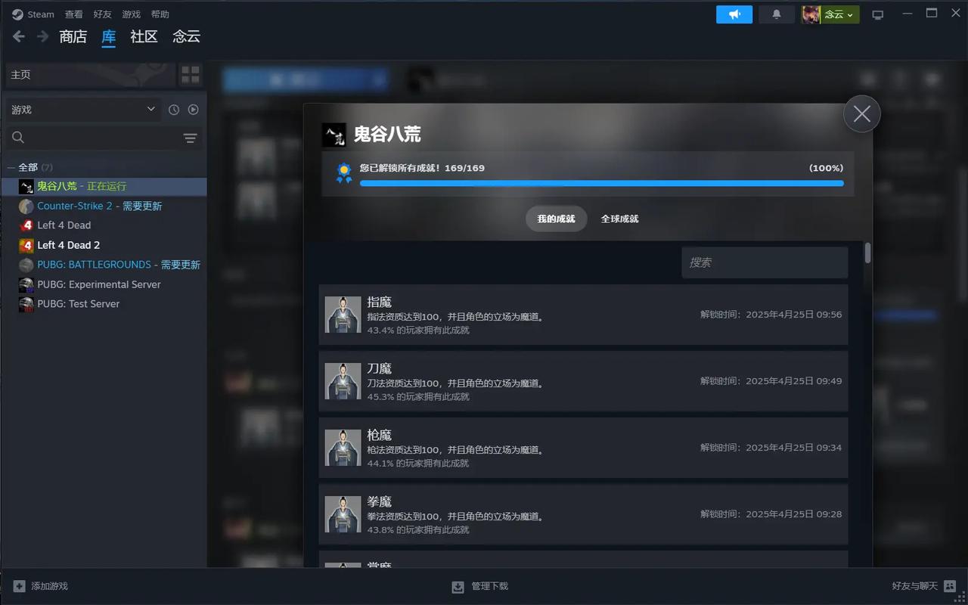Open the 库 tab
This screenshot has width=968, height=605.
tap(109, 36)
